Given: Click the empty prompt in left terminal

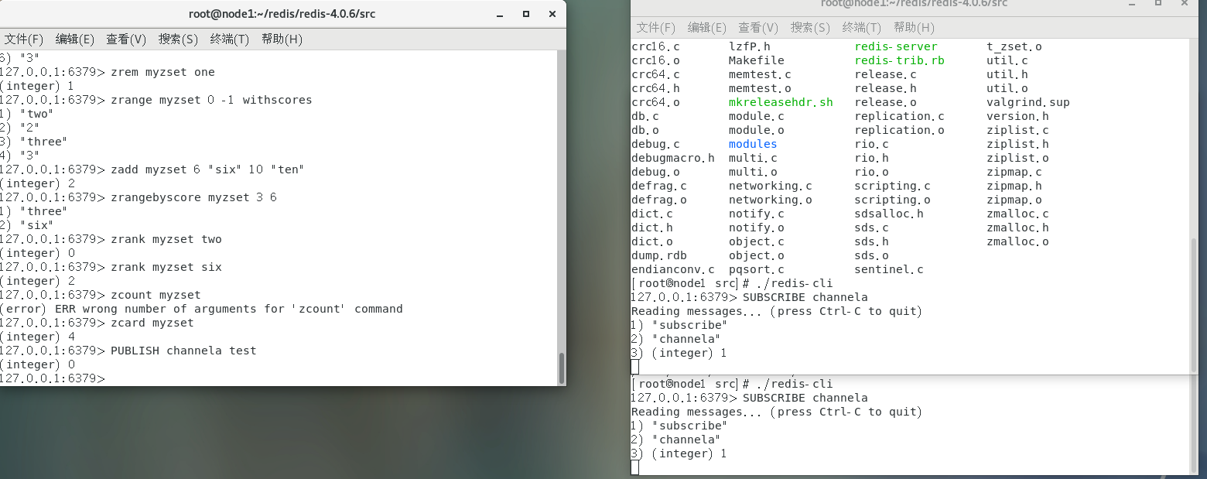Looking at the screenshot, I should click(x=52, y=378).
